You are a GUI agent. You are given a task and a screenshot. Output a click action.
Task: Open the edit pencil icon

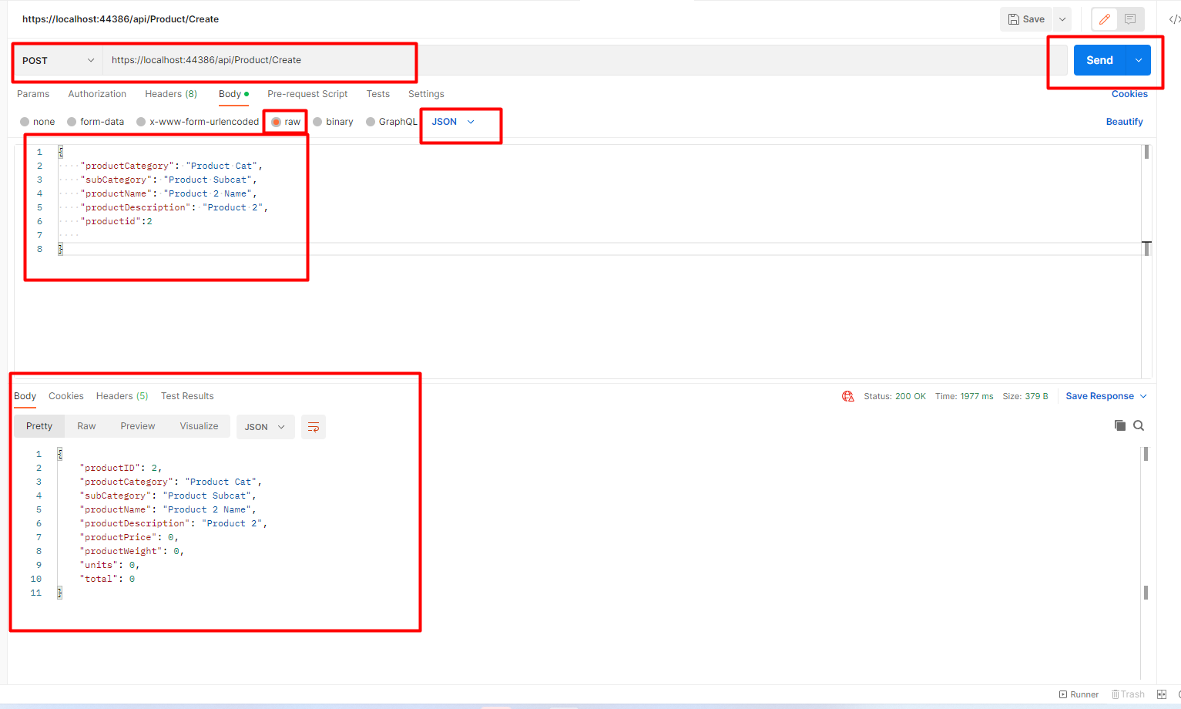click(x=1105, y=19)
